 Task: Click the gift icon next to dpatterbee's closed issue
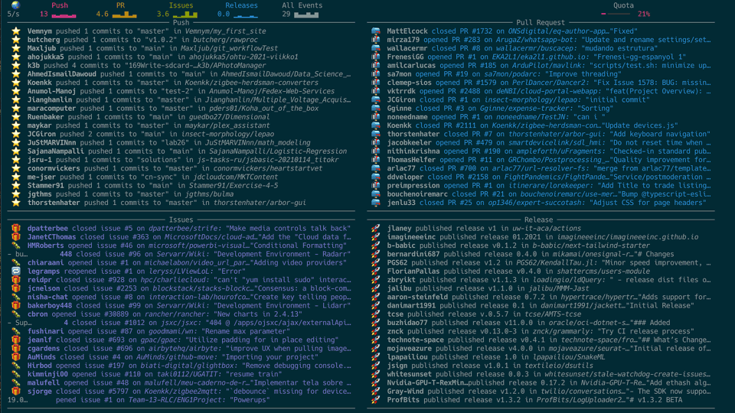pyautogui.click(x=16, y=229)
